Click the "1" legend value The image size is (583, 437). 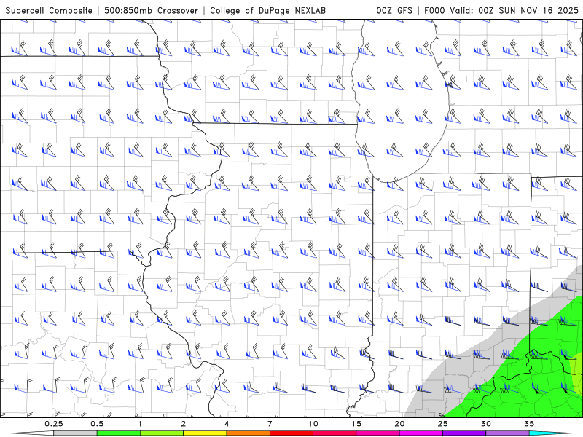coord(140,424)
